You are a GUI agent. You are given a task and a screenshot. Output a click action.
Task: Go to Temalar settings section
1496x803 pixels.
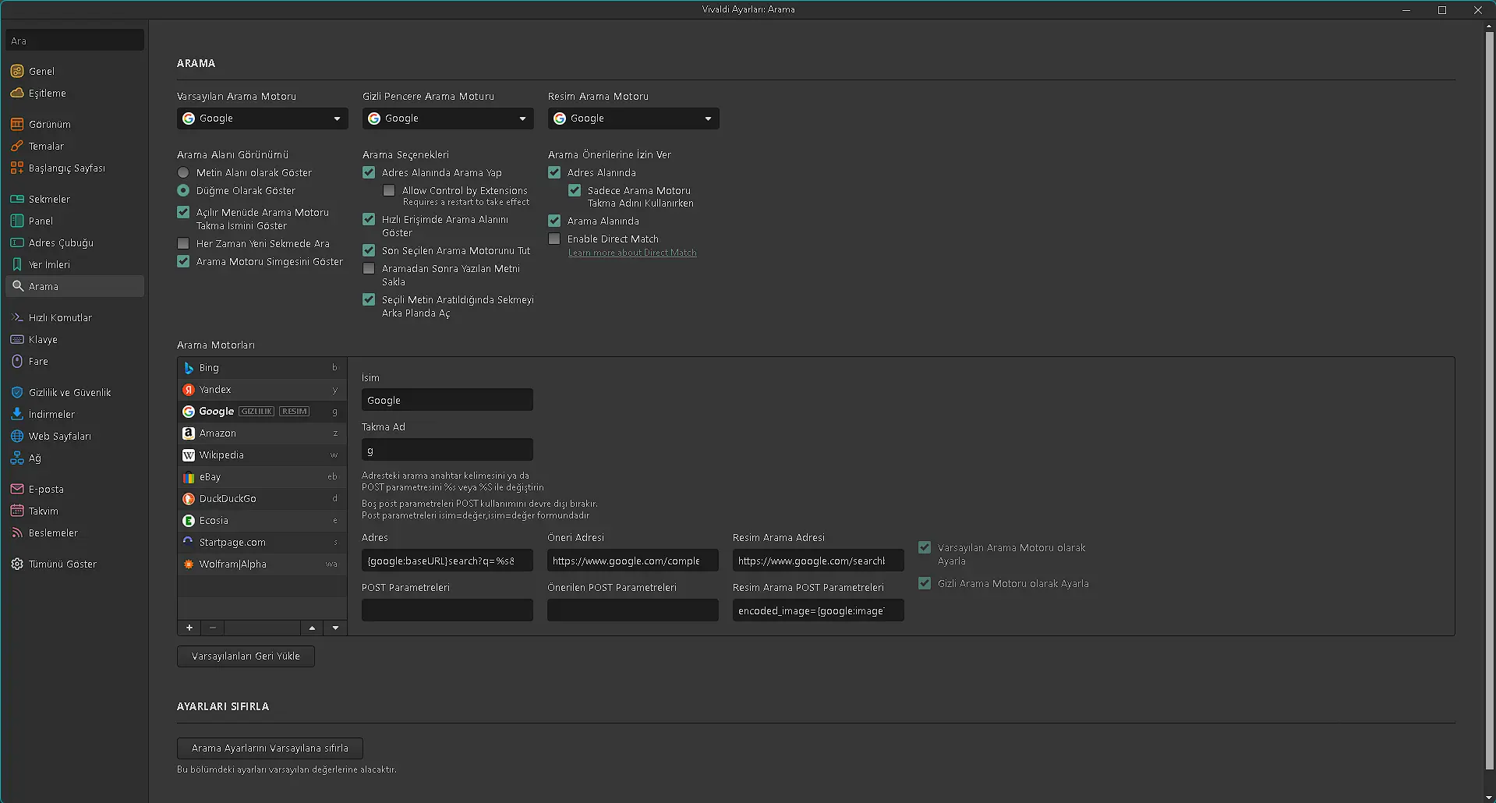(x=75, y=146)
